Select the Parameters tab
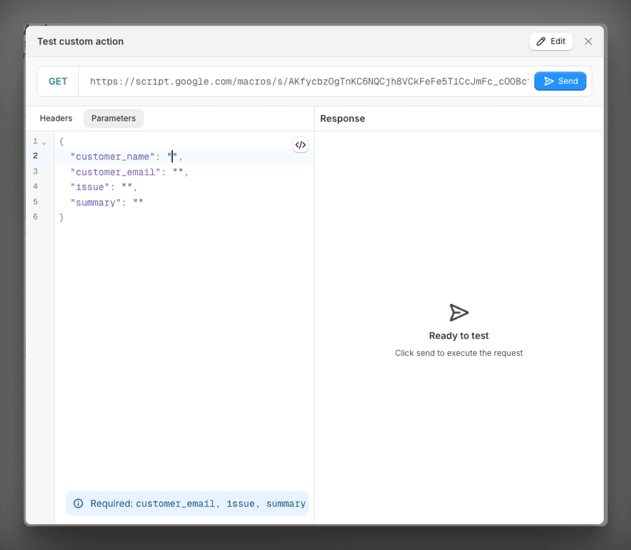This screenshot has height=550, width=631. 113,118
